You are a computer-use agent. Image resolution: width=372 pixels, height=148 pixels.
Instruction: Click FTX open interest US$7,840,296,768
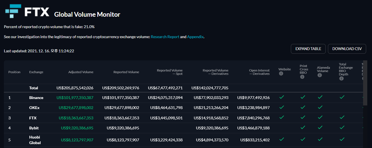(253, 118)
